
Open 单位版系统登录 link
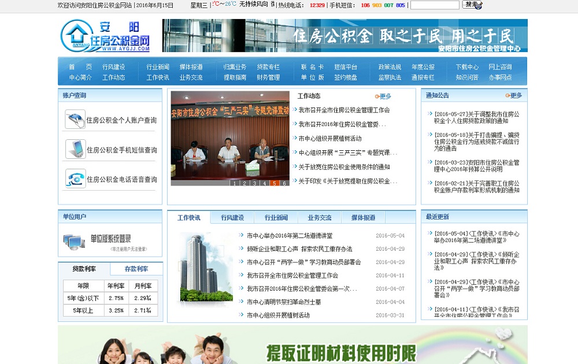click(x=110, y=239)
